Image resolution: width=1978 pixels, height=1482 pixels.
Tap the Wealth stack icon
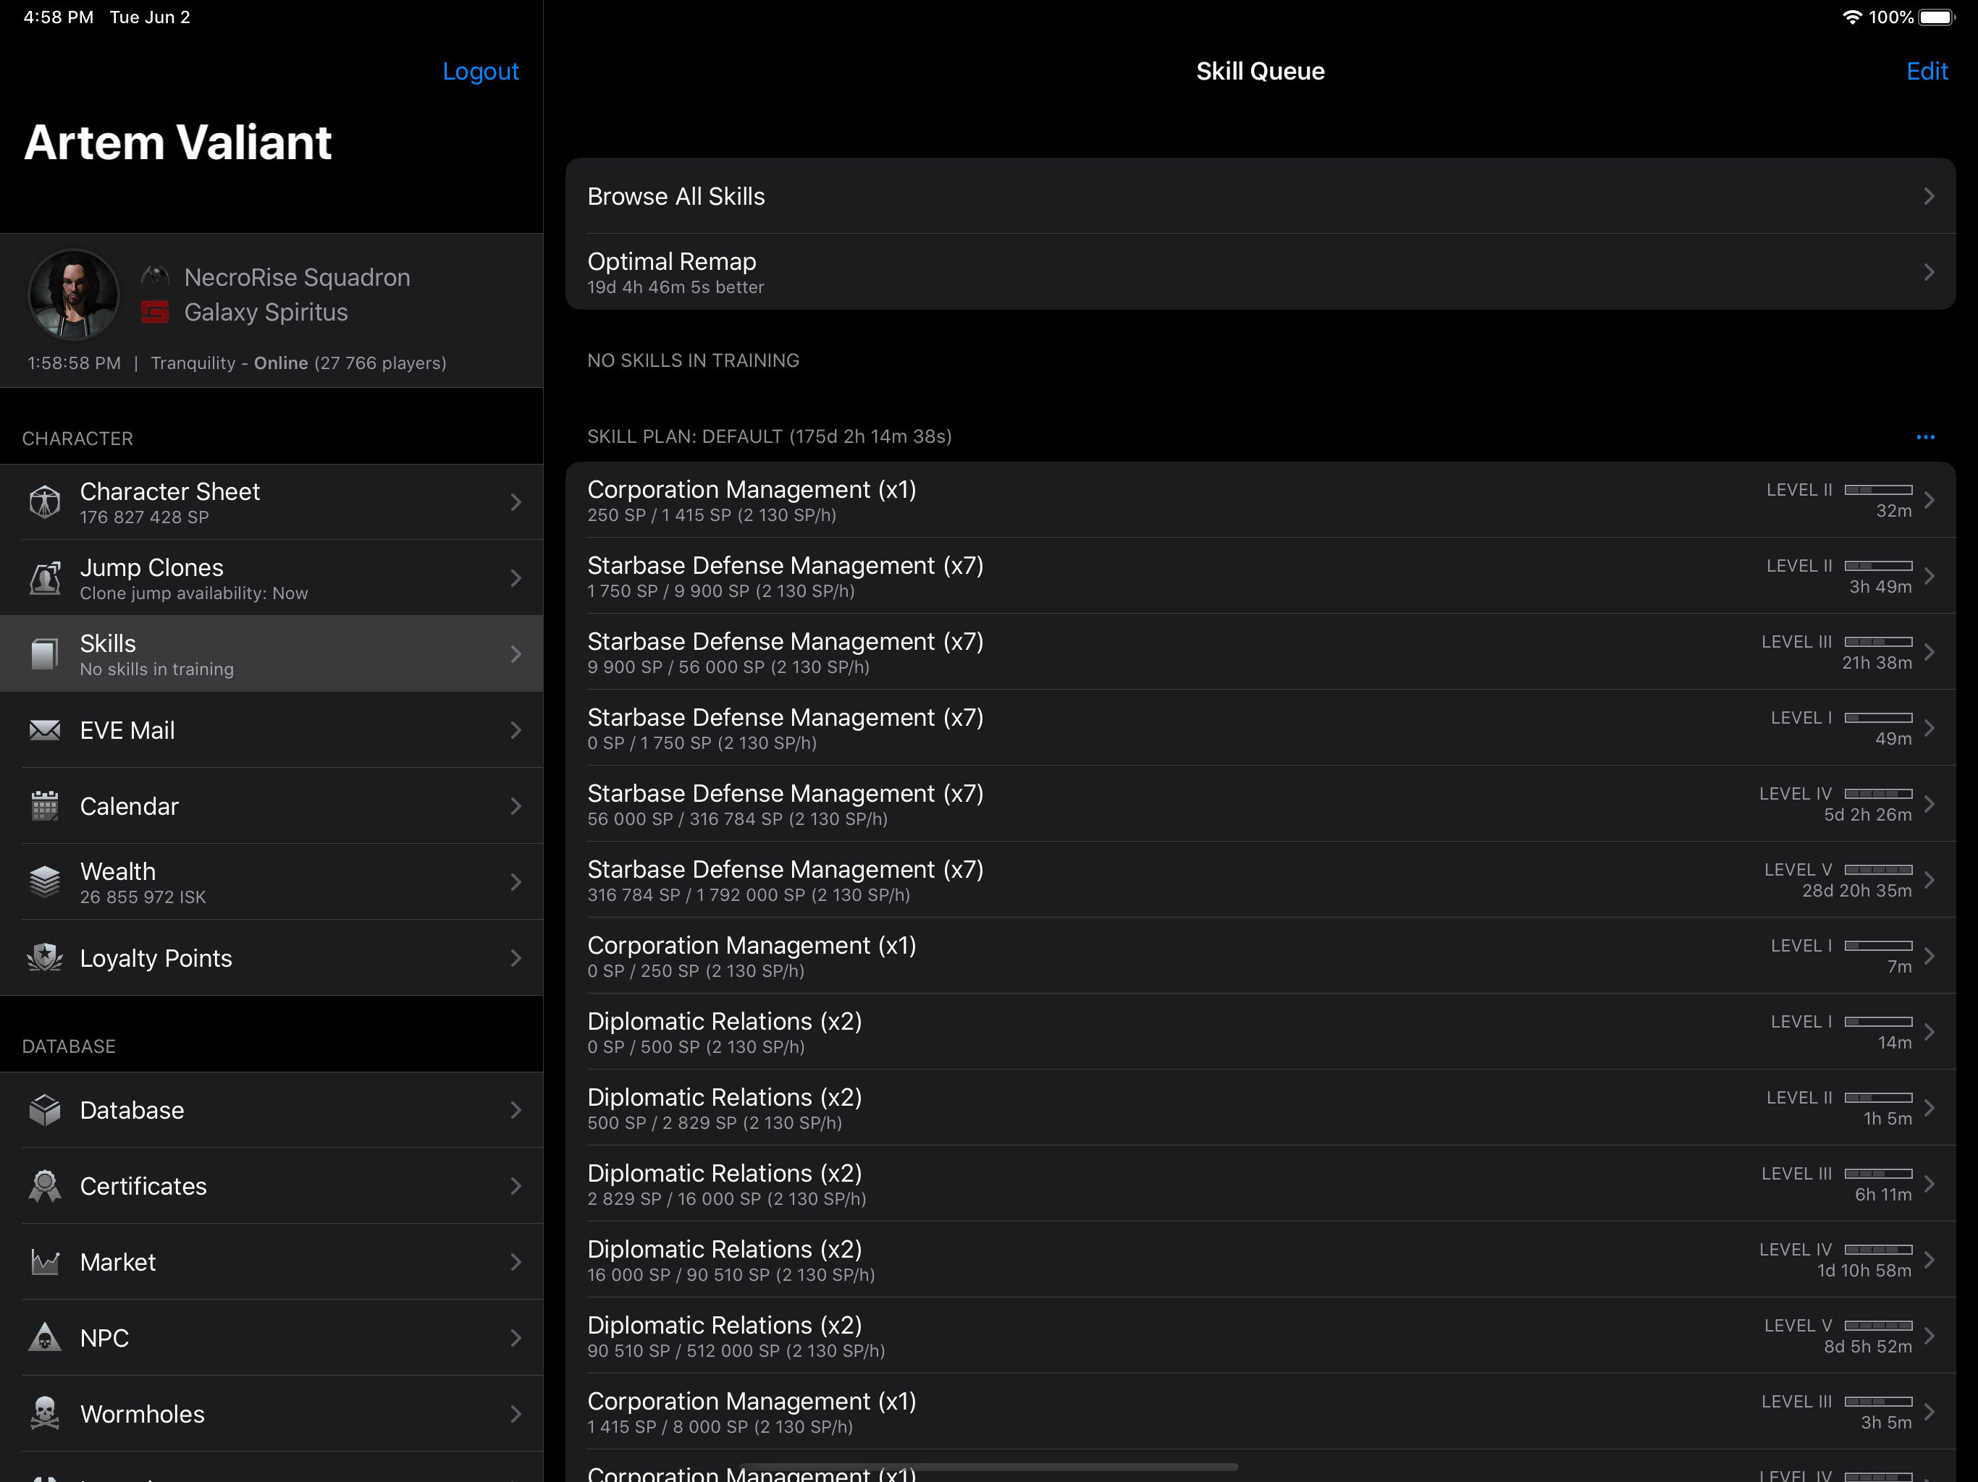45,881
